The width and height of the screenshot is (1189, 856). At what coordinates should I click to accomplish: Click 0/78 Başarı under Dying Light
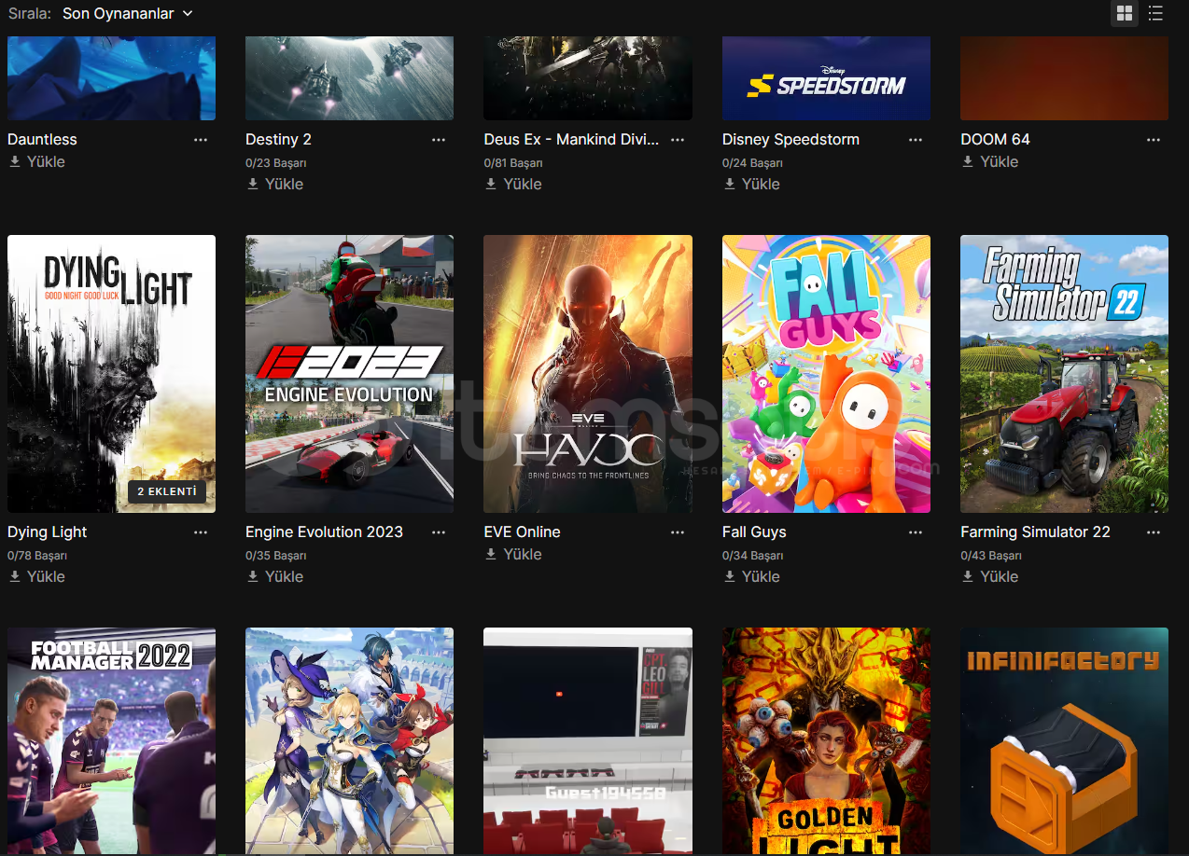(x=37, y=556)
